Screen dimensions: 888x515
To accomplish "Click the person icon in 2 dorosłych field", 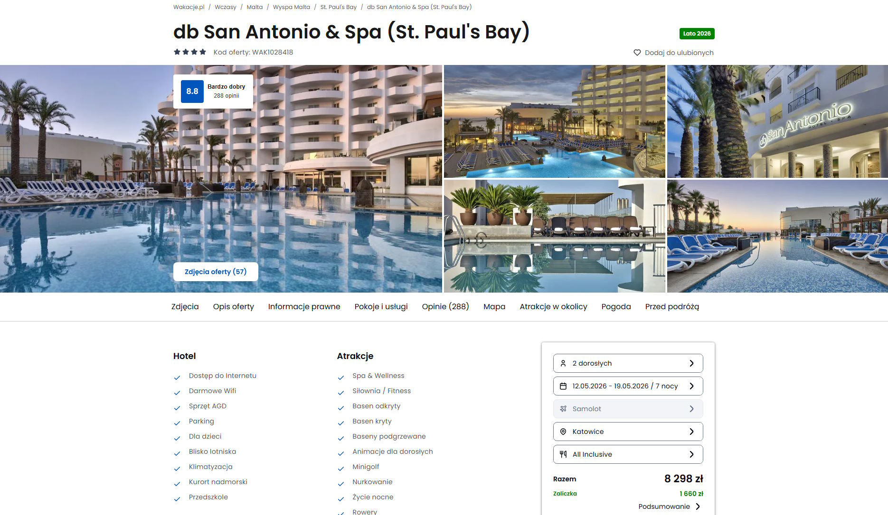I will 563,363.
